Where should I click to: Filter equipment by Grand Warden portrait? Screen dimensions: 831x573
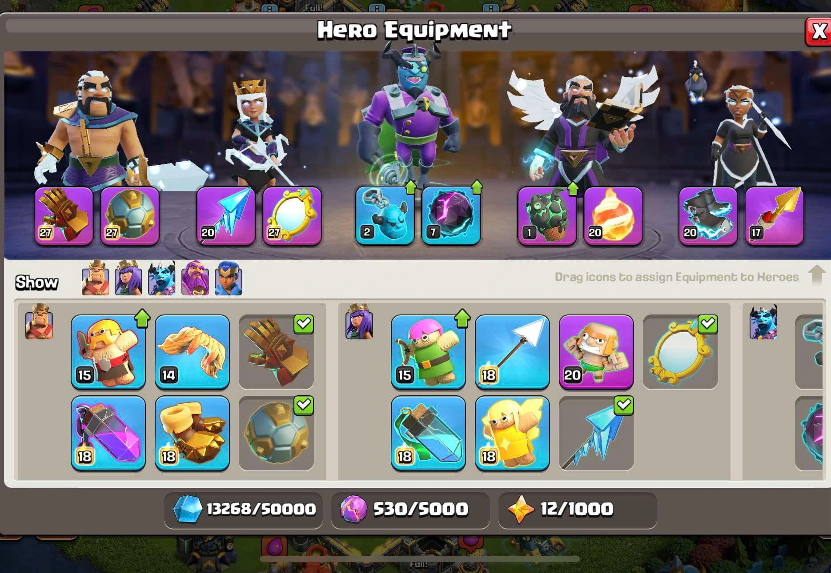[195, 278]
